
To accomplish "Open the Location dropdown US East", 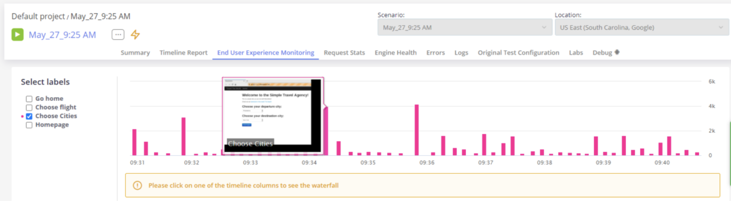I will 642,27.
